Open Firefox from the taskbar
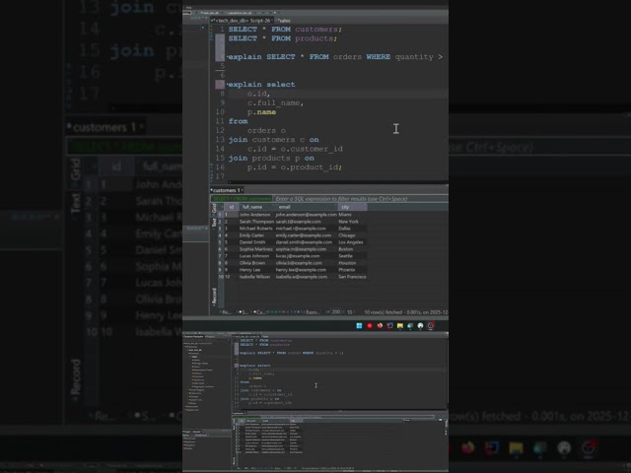The width and height of the screenshot is (631, 473). (x=380, y=326)
